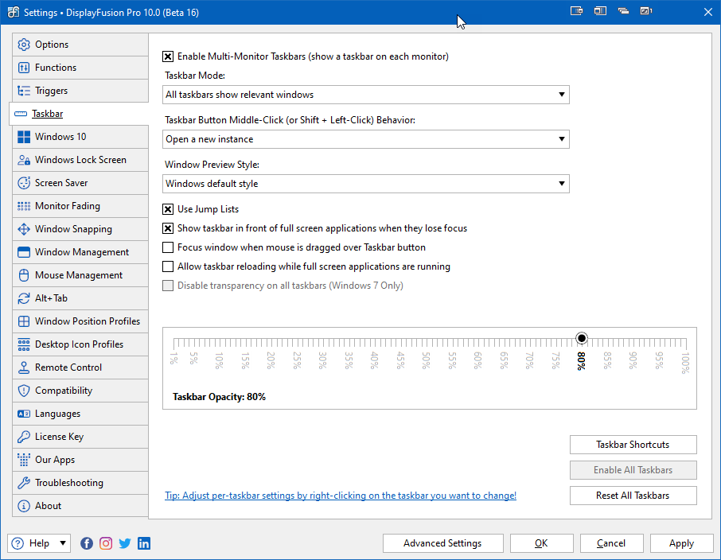721x560 pixels.
Task: Switch to Functions tab label
Action: pyautogui.click(x=56, y=68)
